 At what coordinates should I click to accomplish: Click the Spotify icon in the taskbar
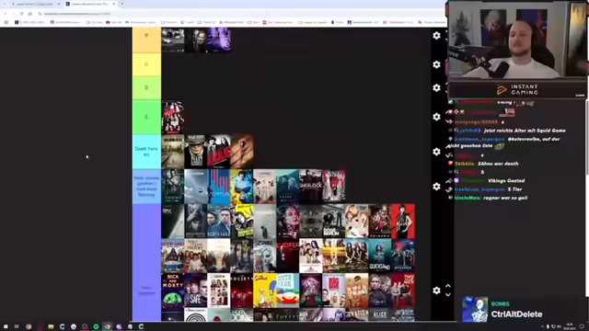pyautogui.click(x=96, y=326)
